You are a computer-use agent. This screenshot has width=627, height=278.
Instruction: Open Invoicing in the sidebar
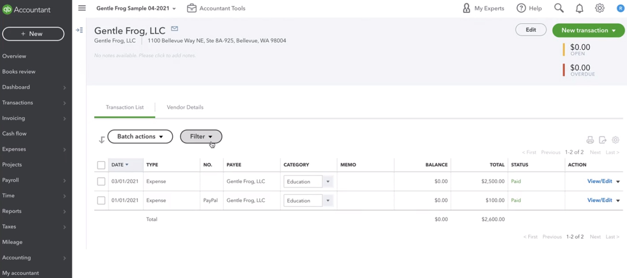pos(13,118)
